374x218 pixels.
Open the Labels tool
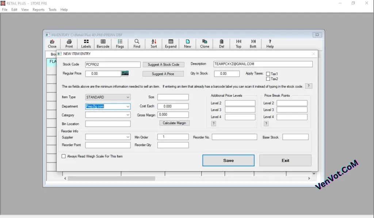(x=86, y=44)
